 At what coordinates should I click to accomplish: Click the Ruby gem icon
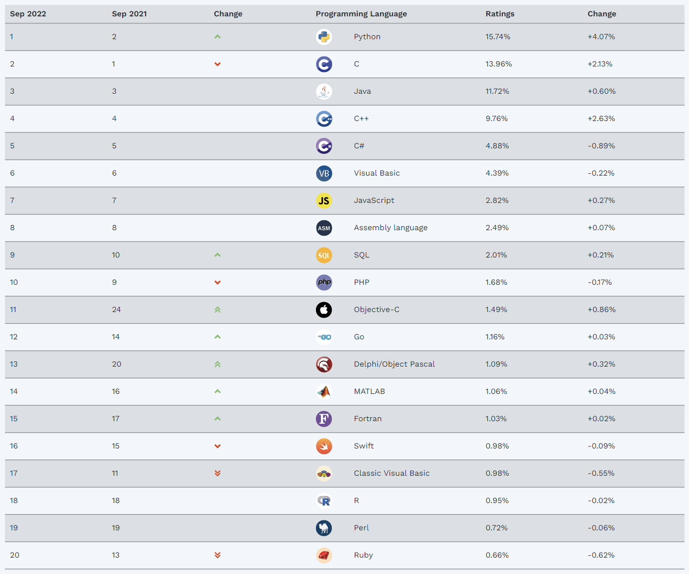pos(324,555)
